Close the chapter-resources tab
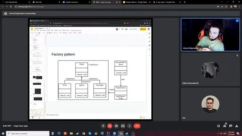 click(x=89, y=2)
